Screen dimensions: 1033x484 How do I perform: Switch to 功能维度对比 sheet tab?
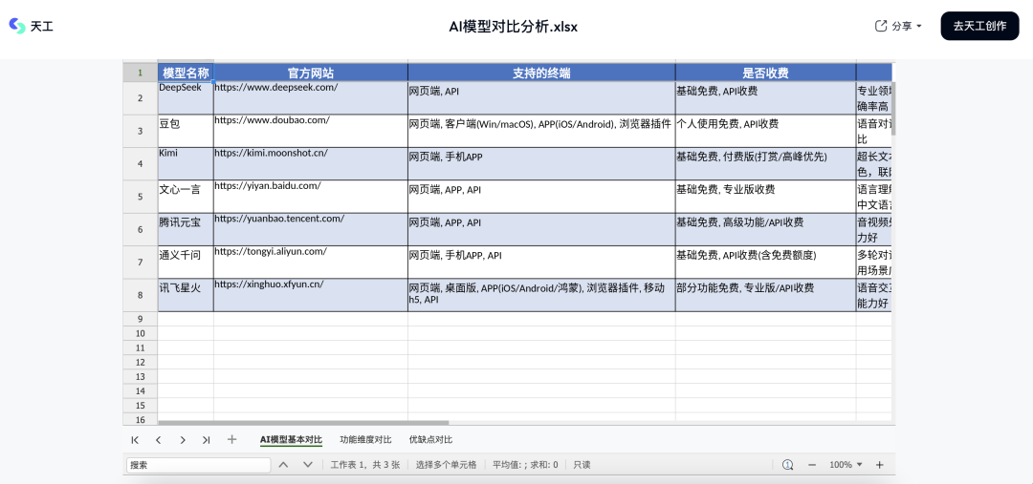tap(365, 440)
